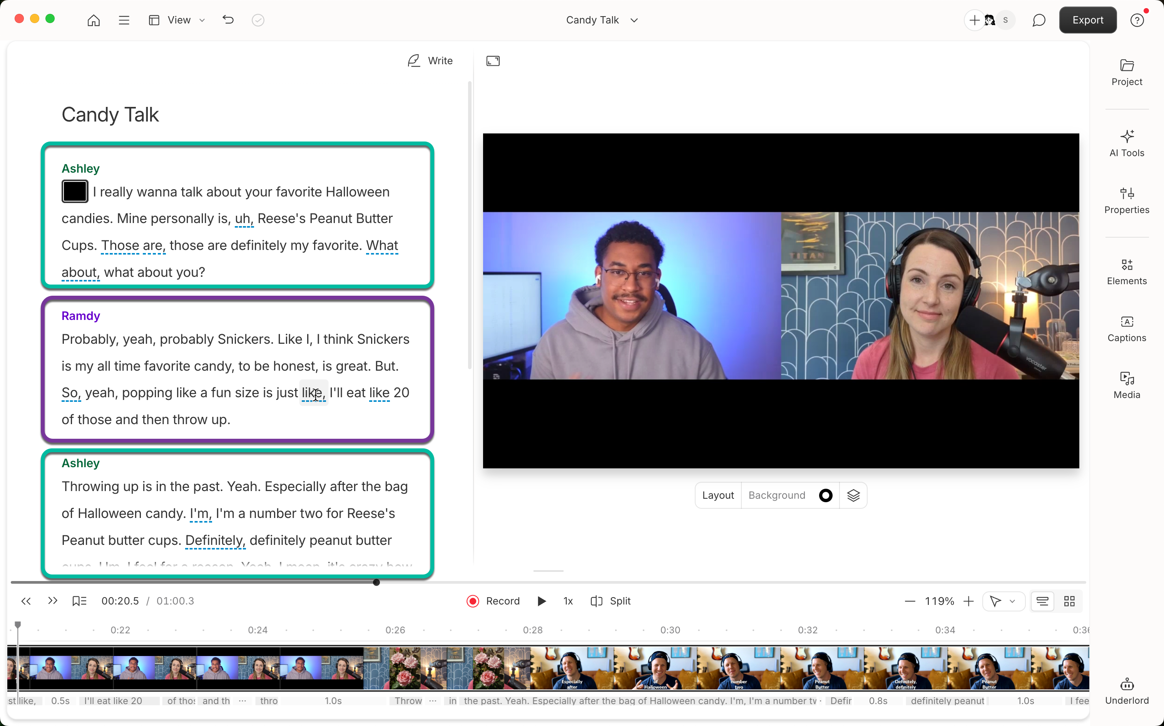
Task: Open the Properties panel
Action: pos(1127,200)
